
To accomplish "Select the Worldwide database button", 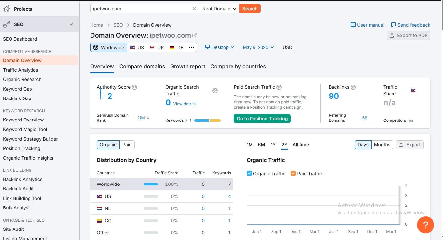I will (109, 47).
